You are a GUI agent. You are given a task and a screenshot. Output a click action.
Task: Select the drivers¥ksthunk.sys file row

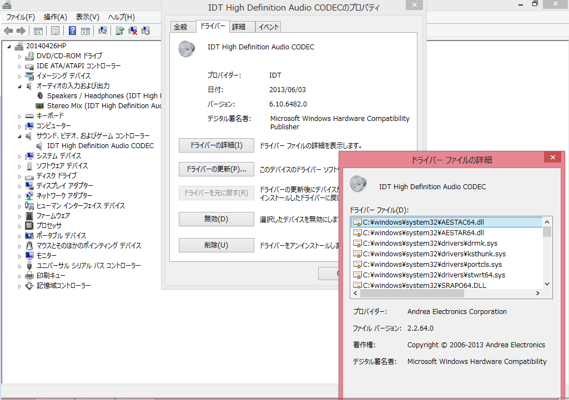pos(447,254)
